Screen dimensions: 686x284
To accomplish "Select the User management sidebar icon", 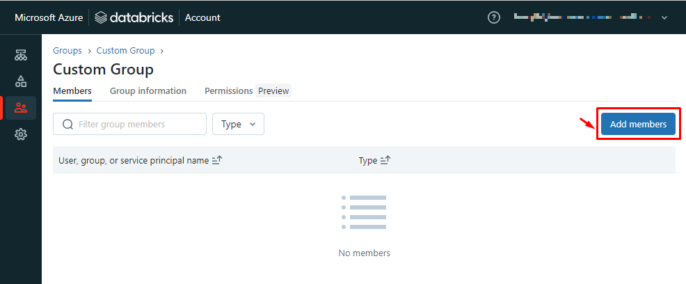I will (21, 108).
